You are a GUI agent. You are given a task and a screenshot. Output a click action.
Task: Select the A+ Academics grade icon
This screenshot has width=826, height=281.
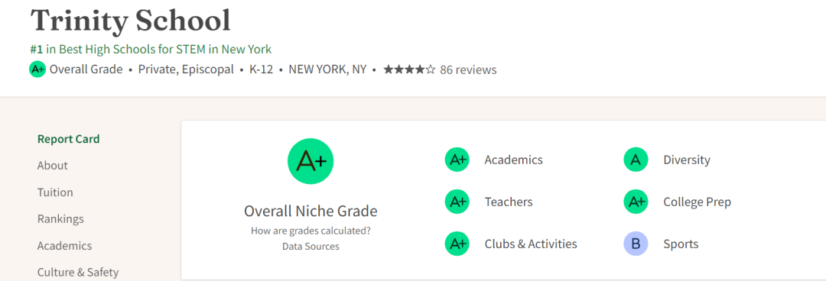click(457, 160)
